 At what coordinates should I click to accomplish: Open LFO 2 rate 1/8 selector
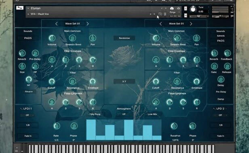point(221,125)
